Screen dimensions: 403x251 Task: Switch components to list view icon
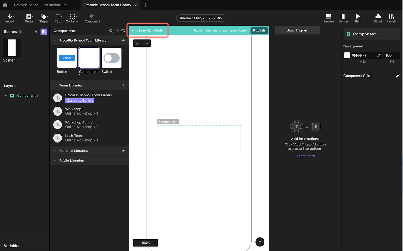coord(117,31)
